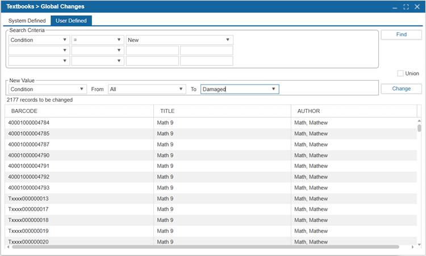Toggle the Union checkbox
Viewport: 426px width, 256px height.
point(400,73)
